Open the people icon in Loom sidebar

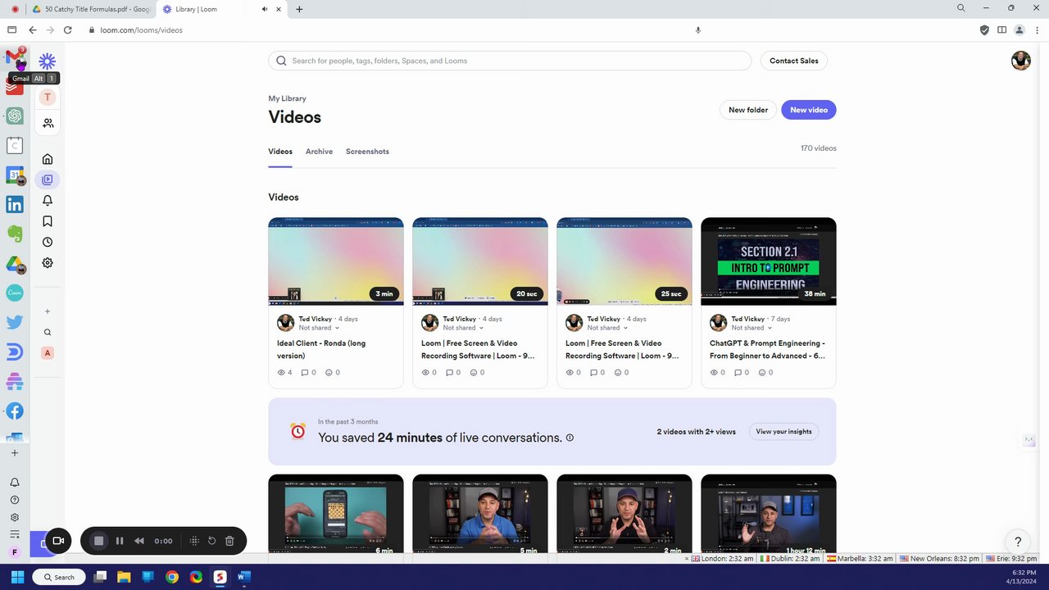coord(48,123)
